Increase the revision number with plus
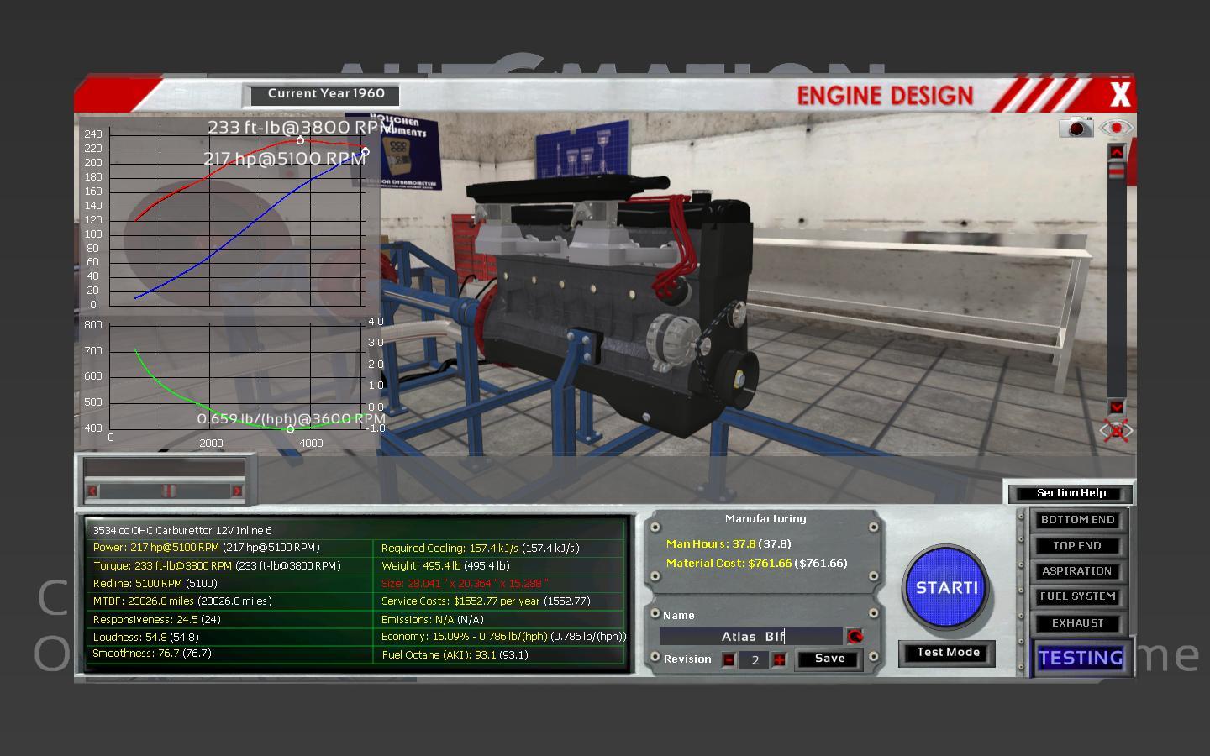This screenshot has height=756, width=1210. tap(779, 660)
